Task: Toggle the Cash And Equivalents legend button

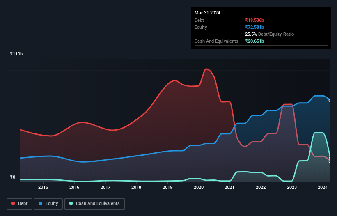Action: pyautogui.click(x=94, y=204)
